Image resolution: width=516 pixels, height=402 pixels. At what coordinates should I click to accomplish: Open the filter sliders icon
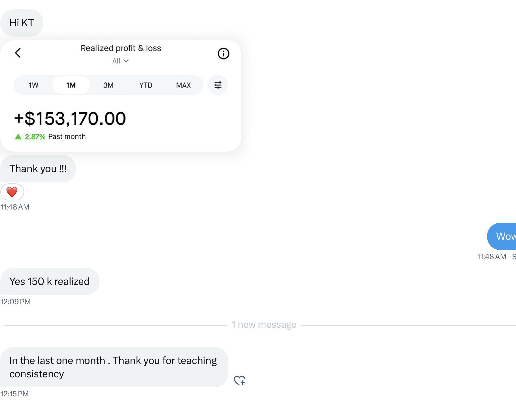[x=218, y=85]
